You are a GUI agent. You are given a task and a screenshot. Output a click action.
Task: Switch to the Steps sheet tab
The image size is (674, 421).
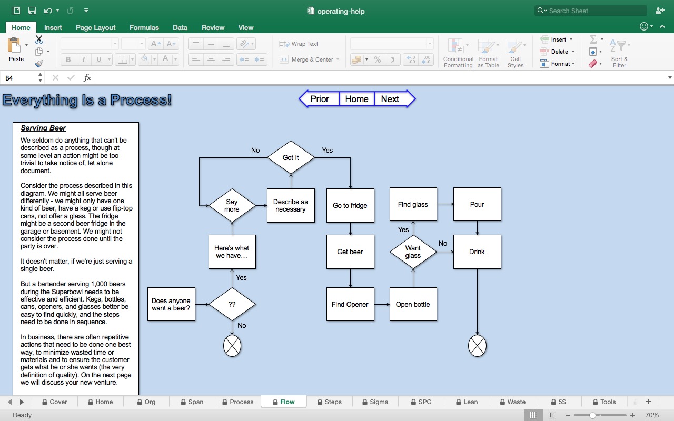coord(329,402)
